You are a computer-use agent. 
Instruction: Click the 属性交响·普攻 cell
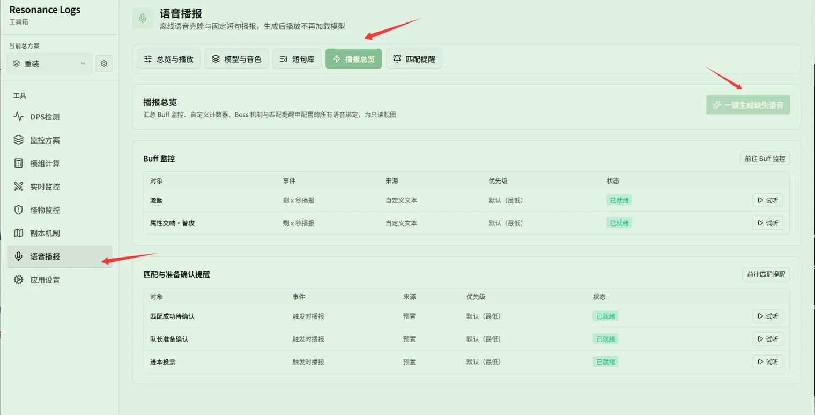(x=173, y=223)
